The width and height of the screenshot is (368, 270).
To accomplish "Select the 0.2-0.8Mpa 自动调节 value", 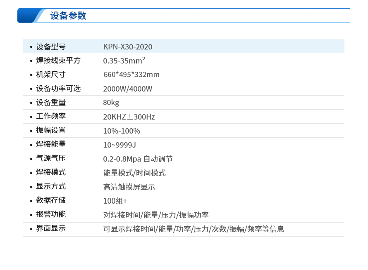I will tap(138, 159).
